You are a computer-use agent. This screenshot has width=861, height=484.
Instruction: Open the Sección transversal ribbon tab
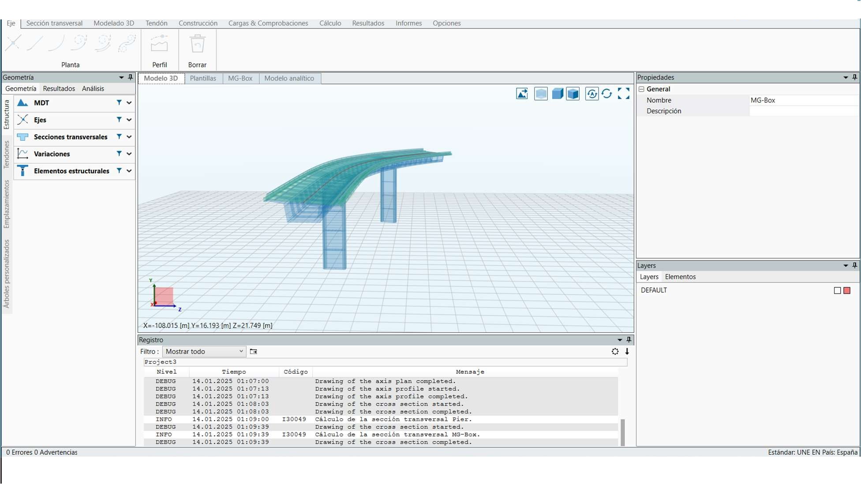[x=54, y=23]
